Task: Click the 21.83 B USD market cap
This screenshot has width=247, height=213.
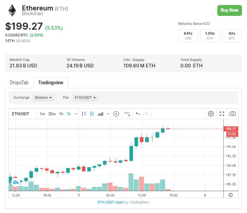Action: pyautogui.click(x=23, y=66)
